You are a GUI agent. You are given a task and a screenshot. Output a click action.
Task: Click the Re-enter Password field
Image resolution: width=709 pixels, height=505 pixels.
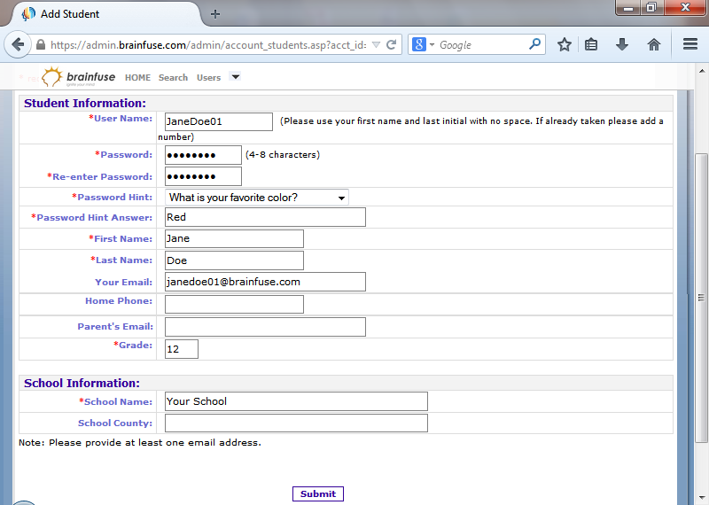(x=203, y=176)
